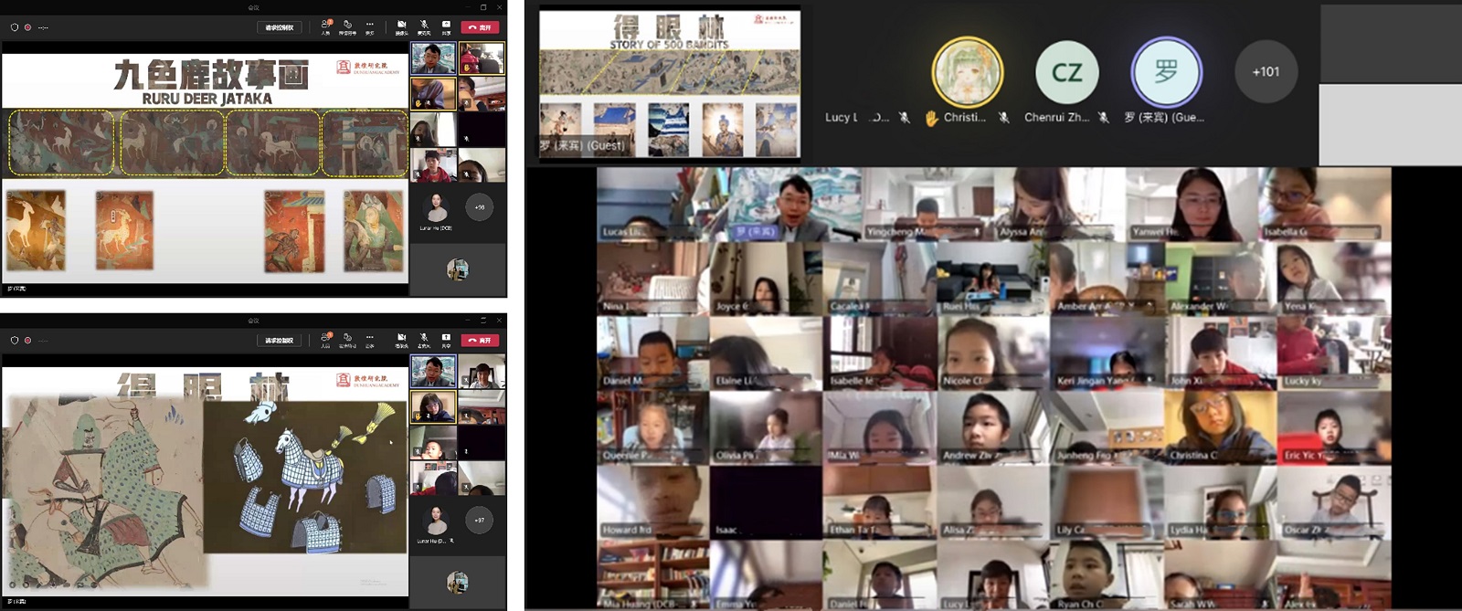Click the "Lucy L" participant name label
The width and height of the screenshot is (1462, 611).
(841, 117)
